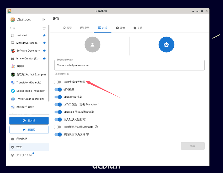The width and height of the screenshot is (223, 173).
Task: Click the 翻译助手 translate icon
Action: tap(13, 107)
